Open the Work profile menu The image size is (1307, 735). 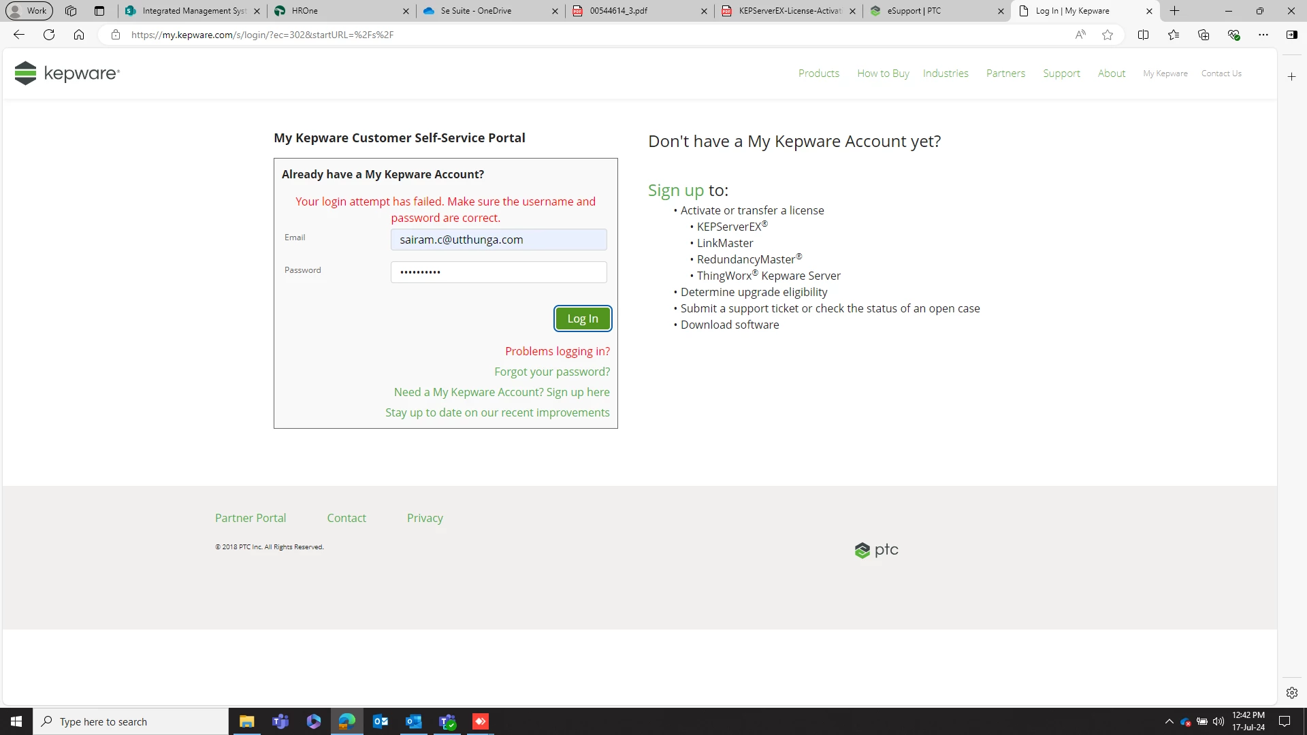pos(29,11)
